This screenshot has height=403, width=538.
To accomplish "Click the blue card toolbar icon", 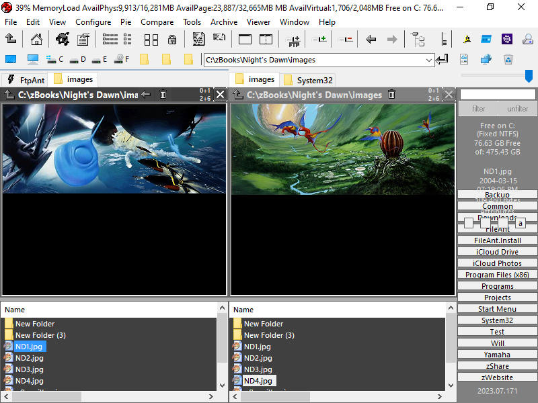I will pyautogui.click(x=486, y=39).
